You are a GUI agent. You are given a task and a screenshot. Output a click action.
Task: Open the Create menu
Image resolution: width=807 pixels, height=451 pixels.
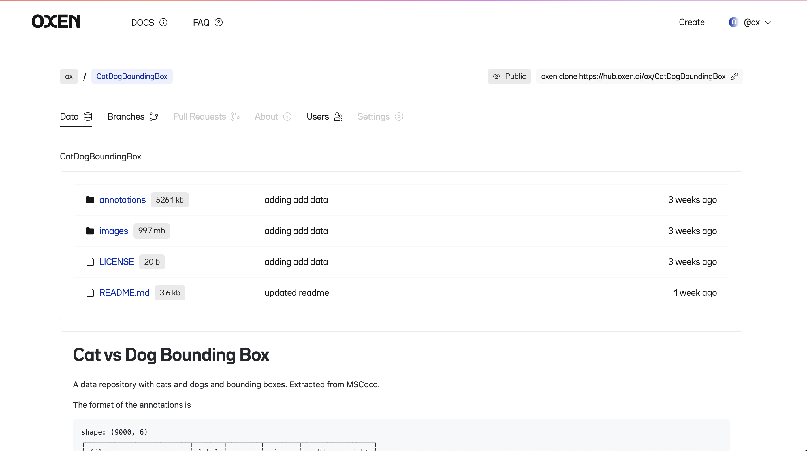pyautogui.click(x=692, y=22)
